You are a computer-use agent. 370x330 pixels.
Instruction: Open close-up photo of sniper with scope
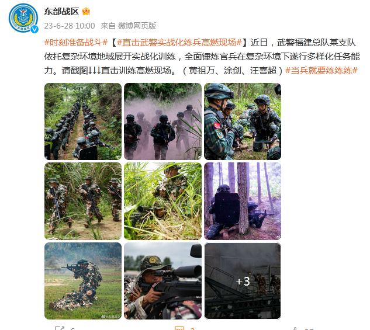[x=163, y=281]
